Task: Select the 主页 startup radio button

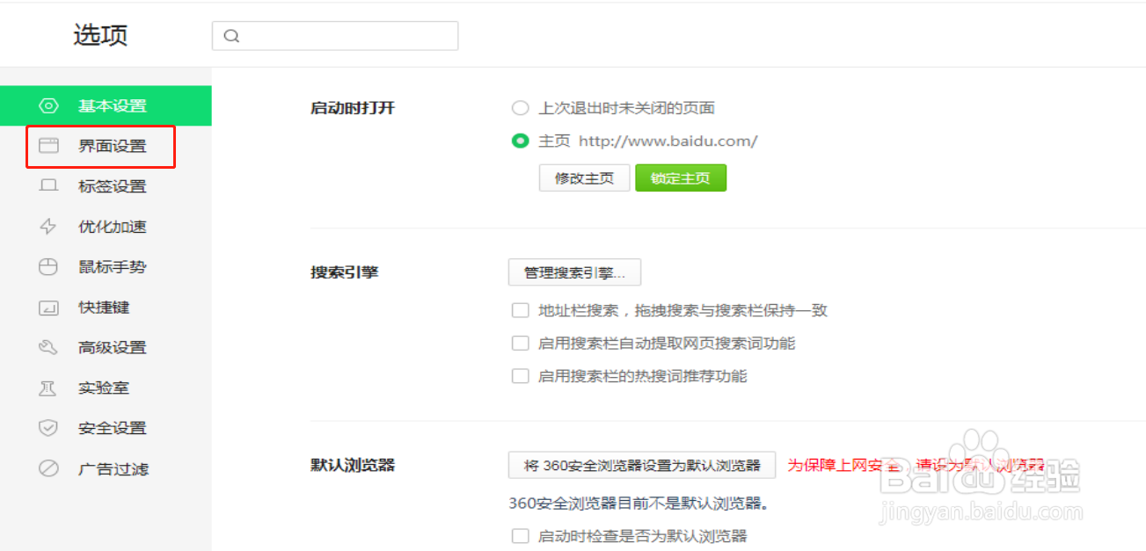Action: click(520, 141)
